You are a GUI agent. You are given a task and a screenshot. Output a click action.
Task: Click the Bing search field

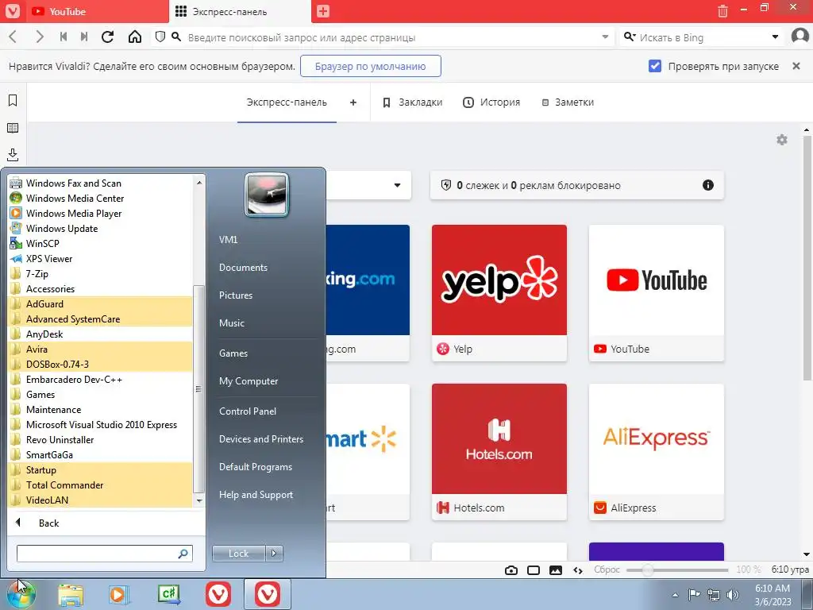702,37
